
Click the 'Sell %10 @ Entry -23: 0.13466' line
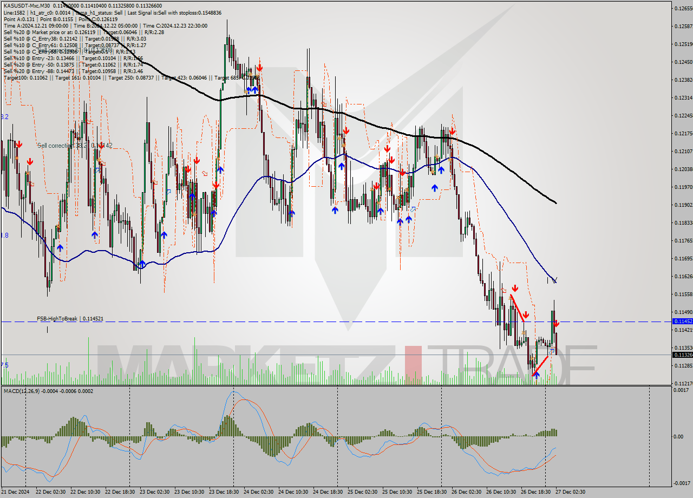pyautogui.click(x=74, y=58)
